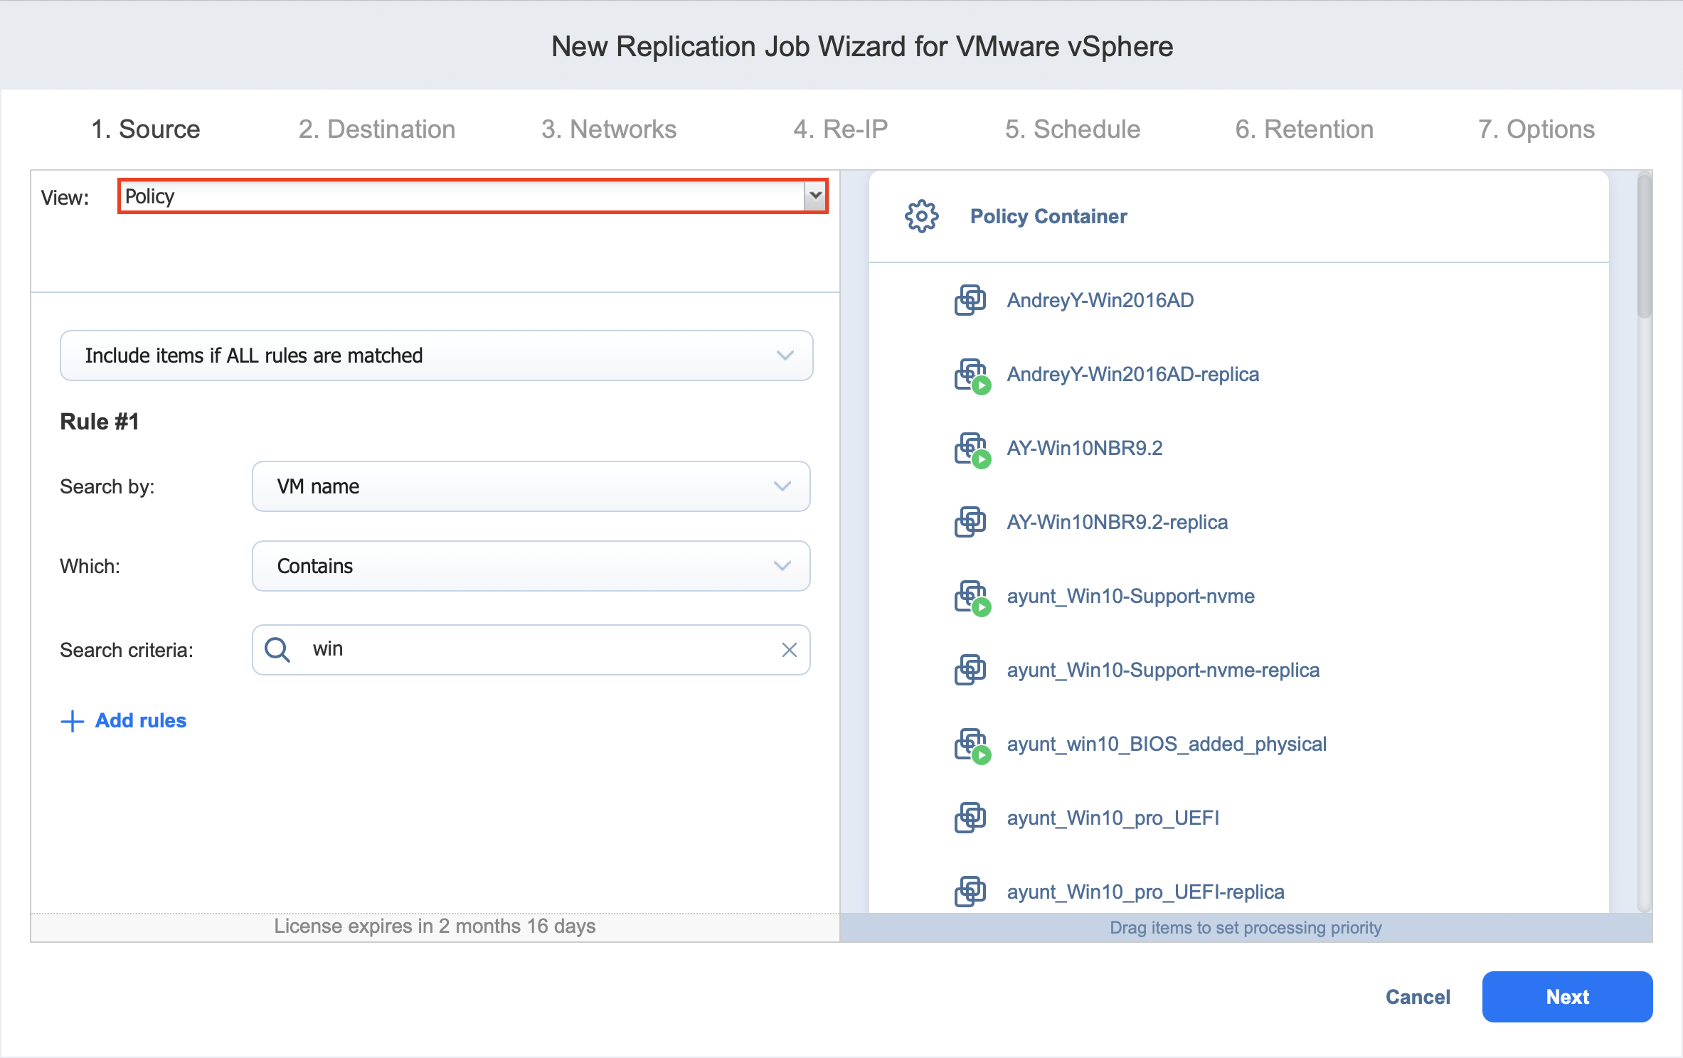Screen dimensions: 1683x1058
Task: Click the Policy Container heading
Action: [1048, 216]
